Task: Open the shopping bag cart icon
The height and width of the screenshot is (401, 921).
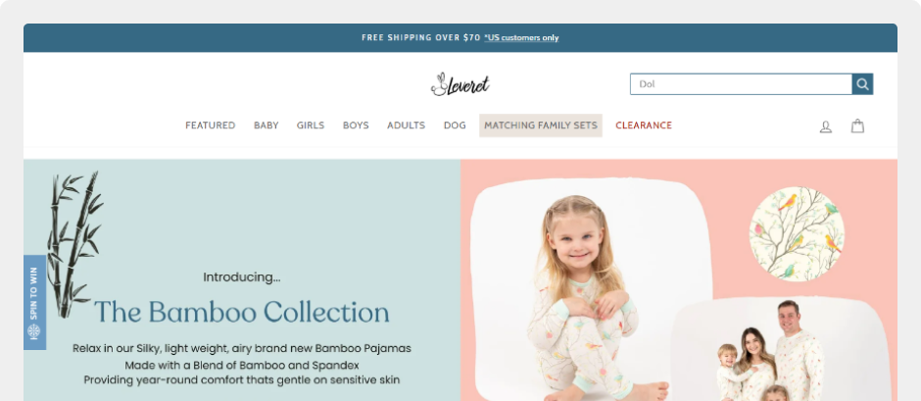Action: [857, 125]
